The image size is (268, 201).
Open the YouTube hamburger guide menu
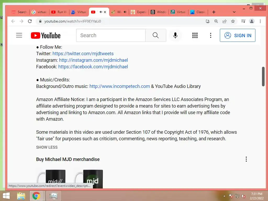(19, 35)
